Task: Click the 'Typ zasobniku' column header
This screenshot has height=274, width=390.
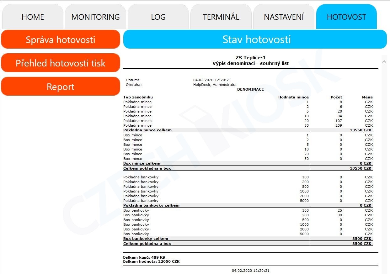Action: pos(138,97)
